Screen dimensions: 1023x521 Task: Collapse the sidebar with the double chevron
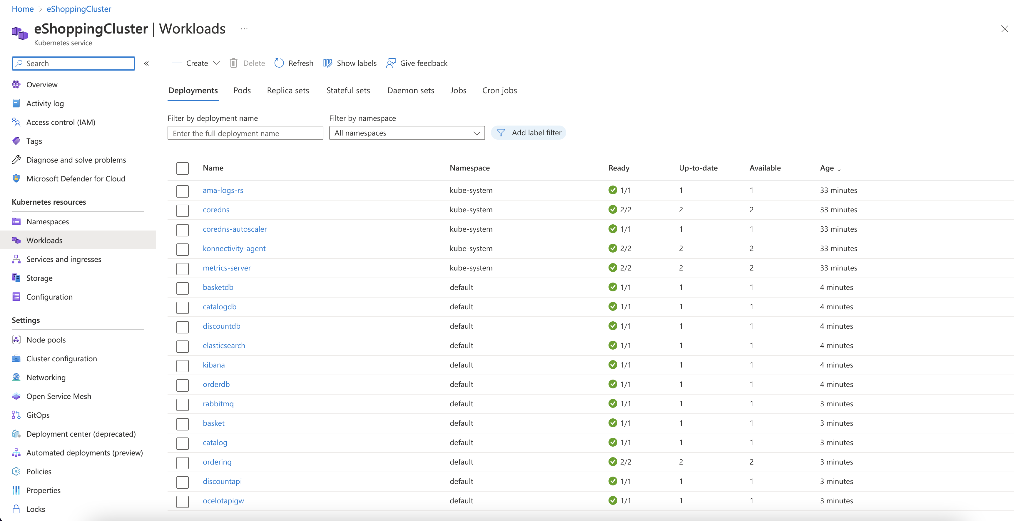pyautogui.click(x=146, y=64)
